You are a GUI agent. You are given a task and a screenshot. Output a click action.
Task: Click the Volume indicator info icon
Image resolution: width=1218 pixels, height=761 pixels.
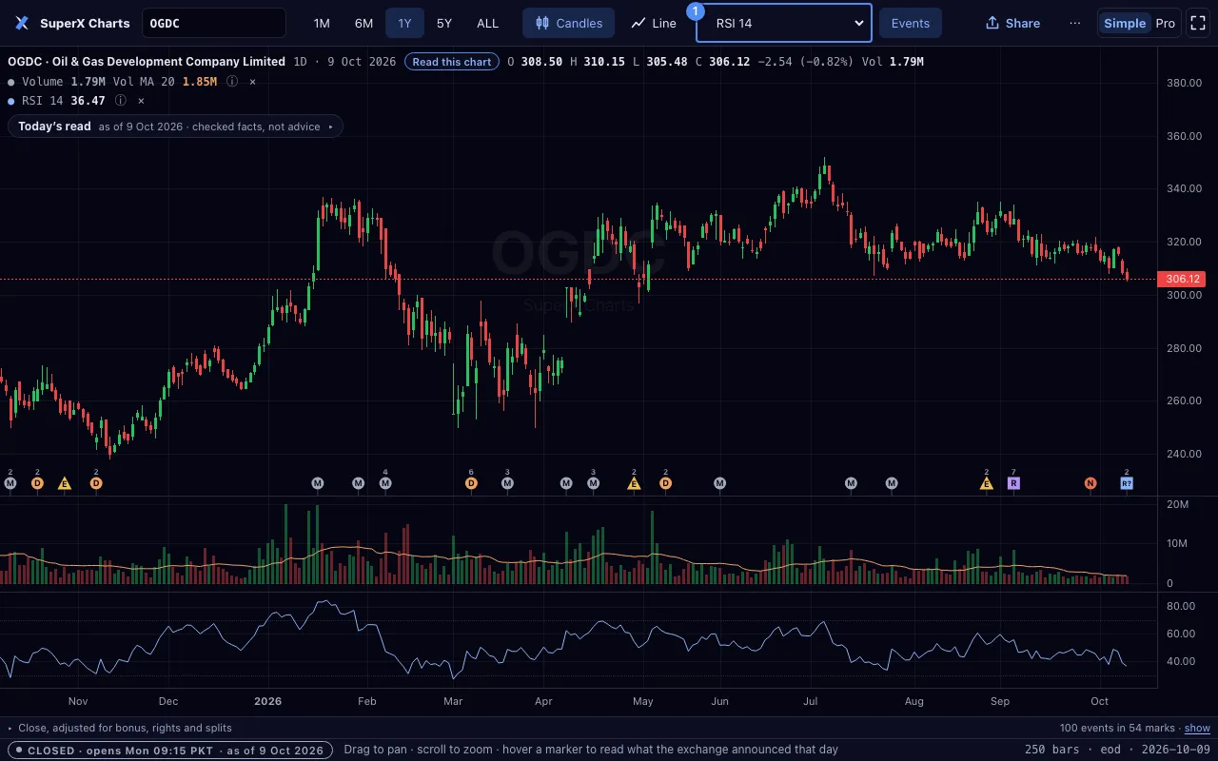click(232, 82)
